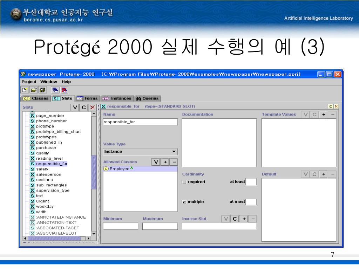The height and width of the screenshot is (269, 359).
Task: Create a new slot with C button
Action: point(84,107)
